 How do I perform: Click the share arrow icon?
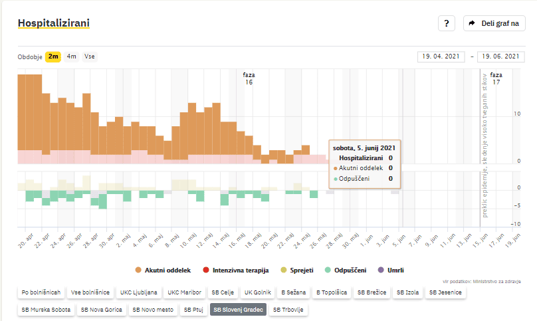pyautogui.click(x=472, y=23)
